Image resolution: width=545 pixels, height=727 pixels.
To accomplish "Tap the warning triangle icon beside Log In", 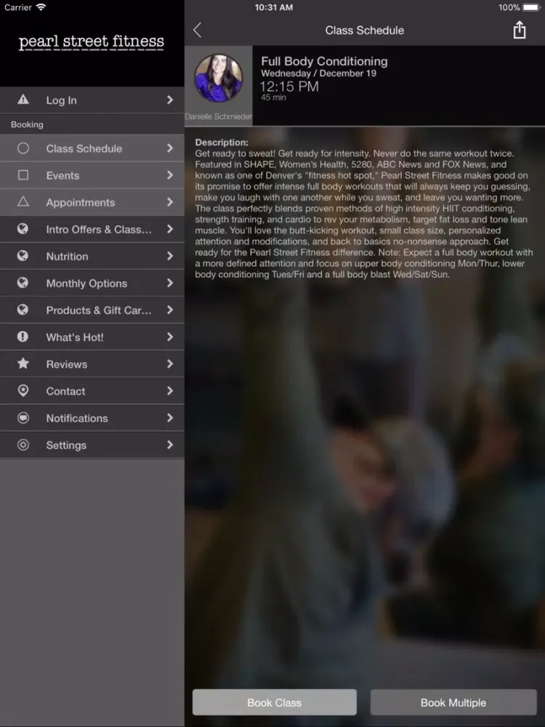I will [x=23, y=100].
